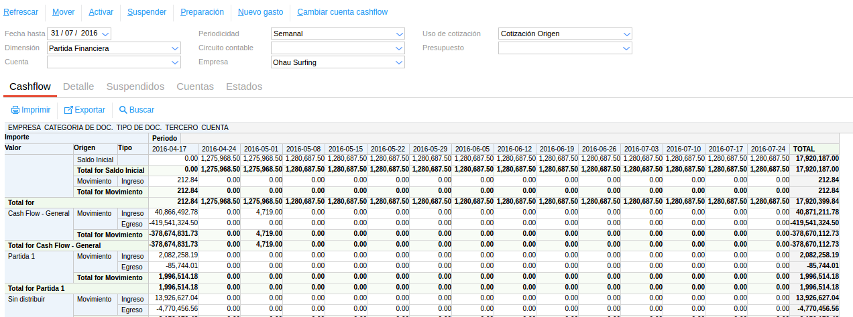The width and height of the screenshot is (853, 317).
Task: Expand the Uso de cotización dropdown
Action: [x=626, y=34]
